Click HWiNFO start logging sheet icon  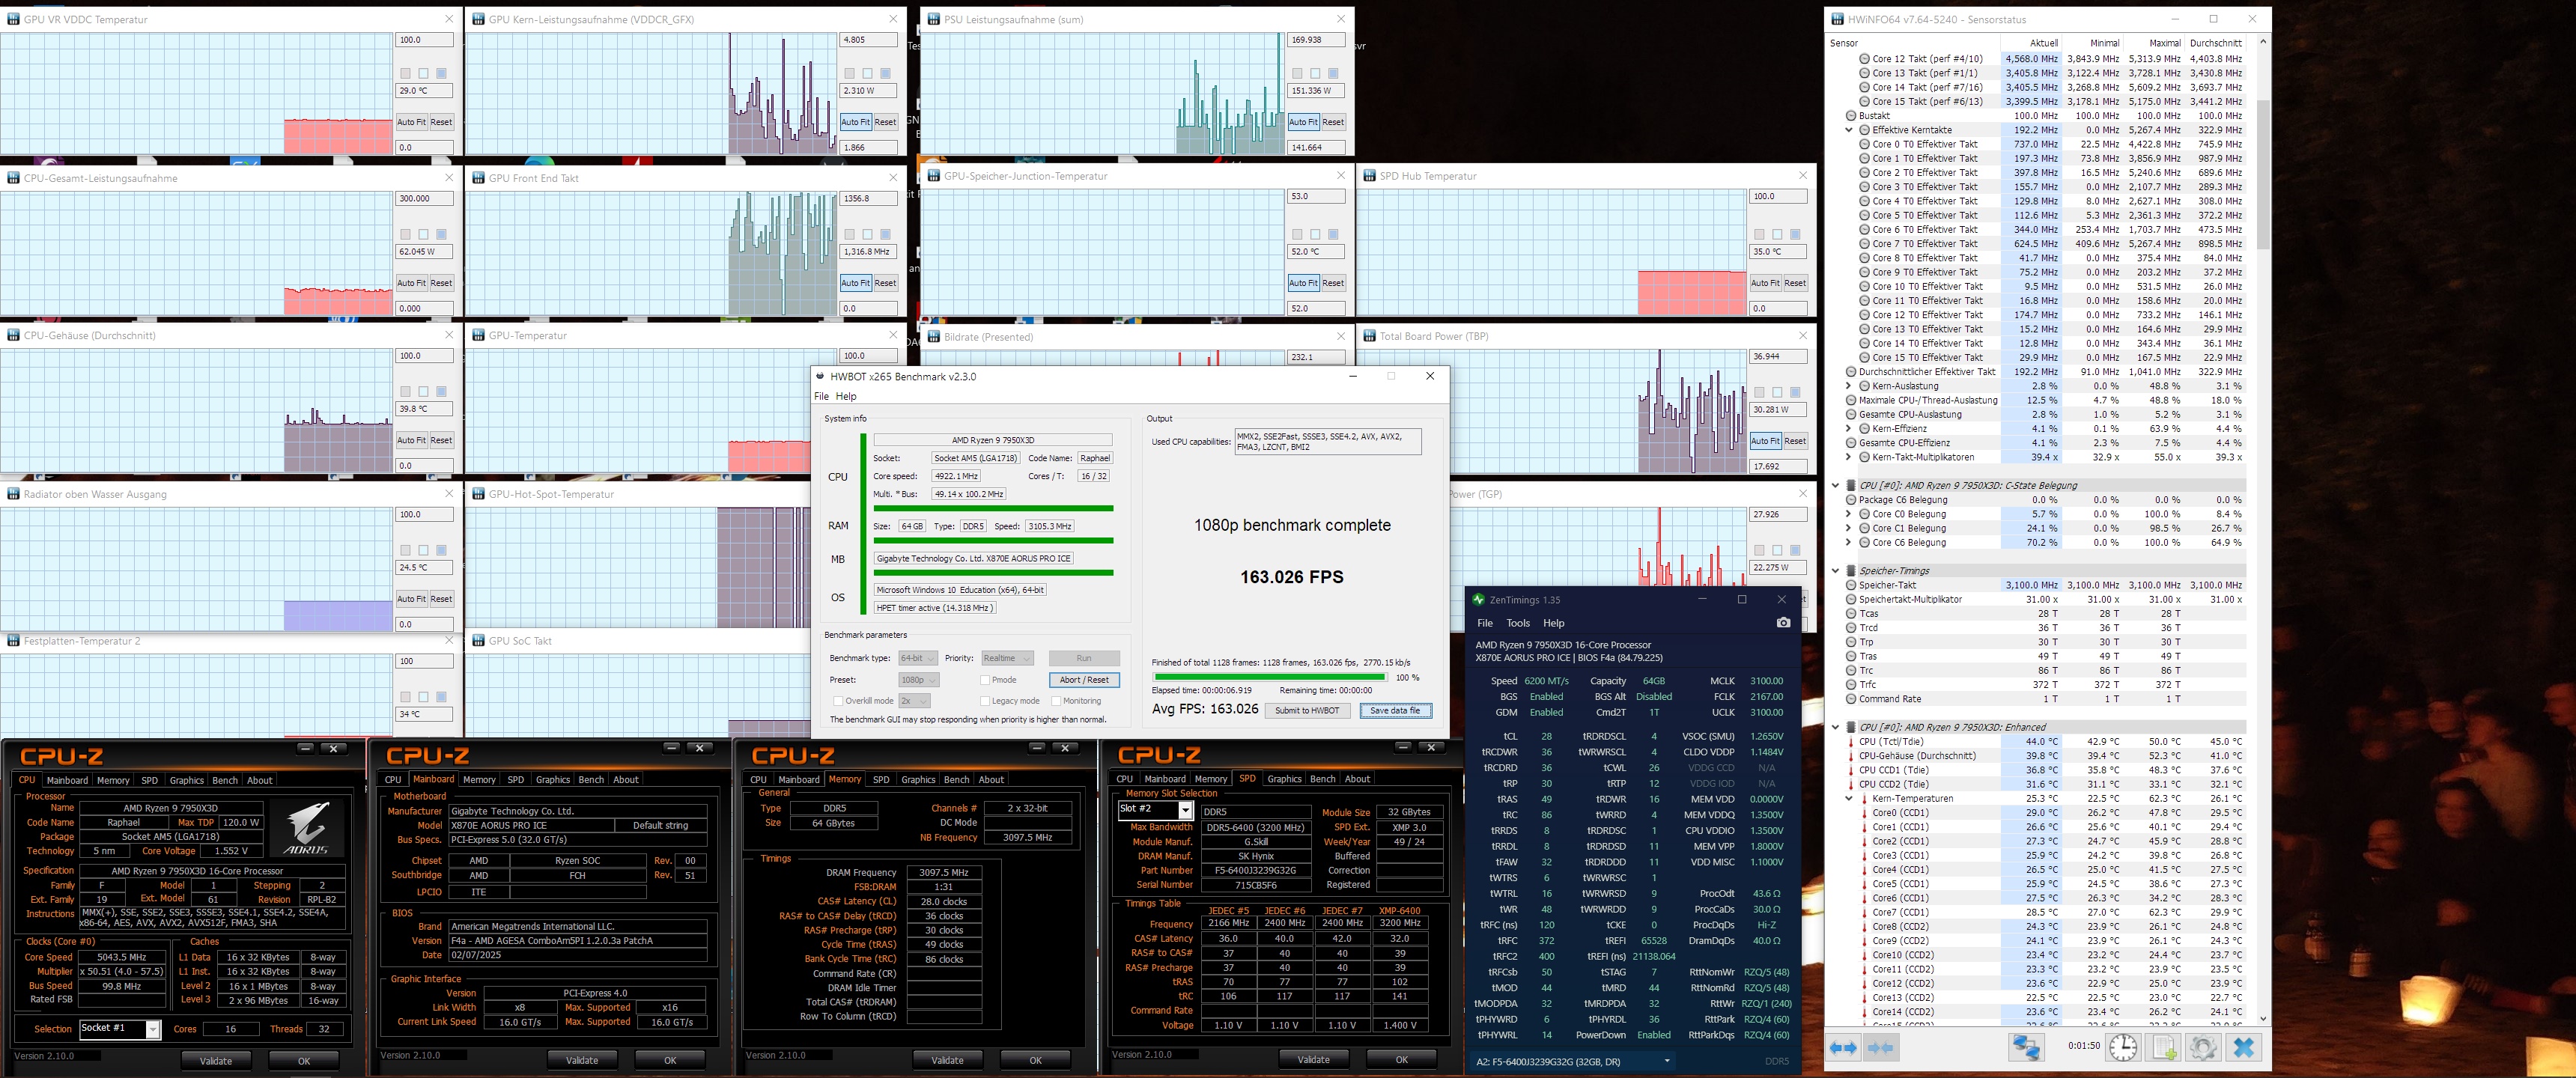pos(2164,1047)
